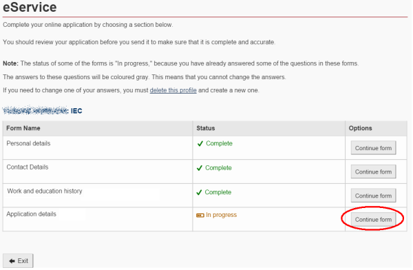Screen dimensions: 413x270
Task: Click the Status column header
Action: 205,128
